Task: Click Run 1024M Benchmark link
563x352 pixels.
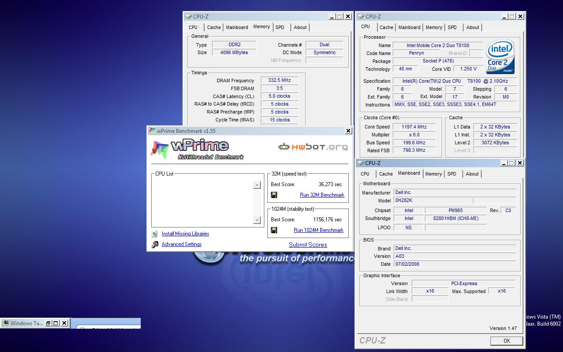Action: [x=318, y=230]
